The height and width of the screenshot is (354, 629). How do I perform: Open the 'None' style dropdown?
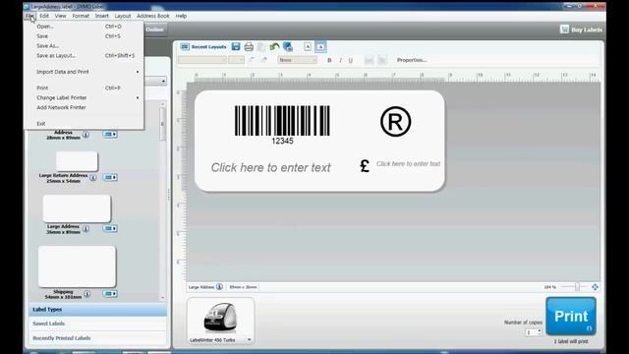297,60
